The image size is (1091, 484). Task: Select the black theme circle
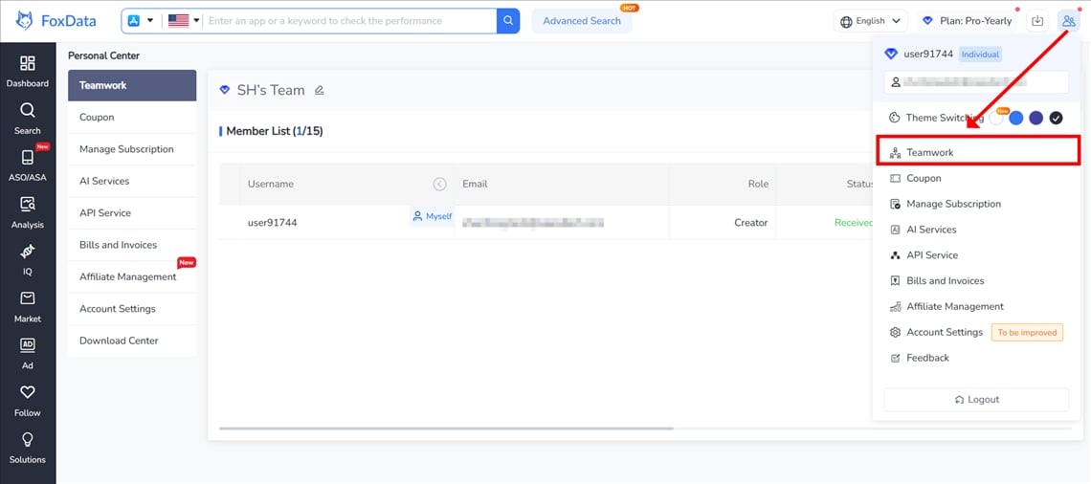(x=1056, y=118)
